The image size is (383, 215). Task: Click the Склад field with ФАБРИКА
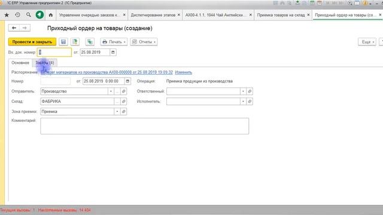coord(77,102)
